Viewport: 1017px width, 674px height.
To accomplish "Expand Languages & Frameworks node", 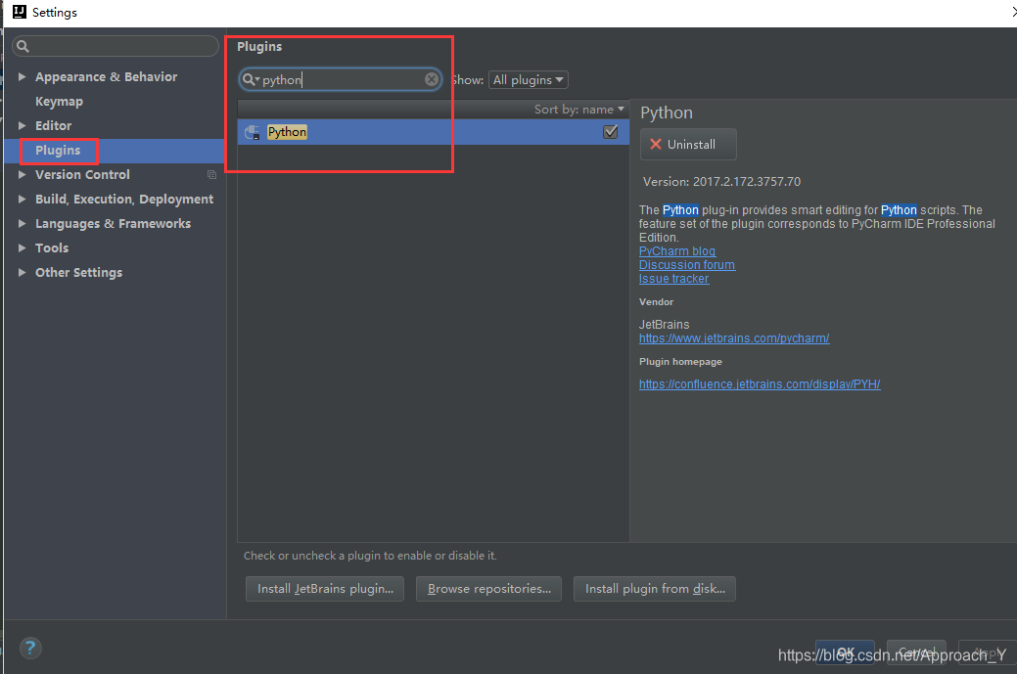I will tap(23, 224).
